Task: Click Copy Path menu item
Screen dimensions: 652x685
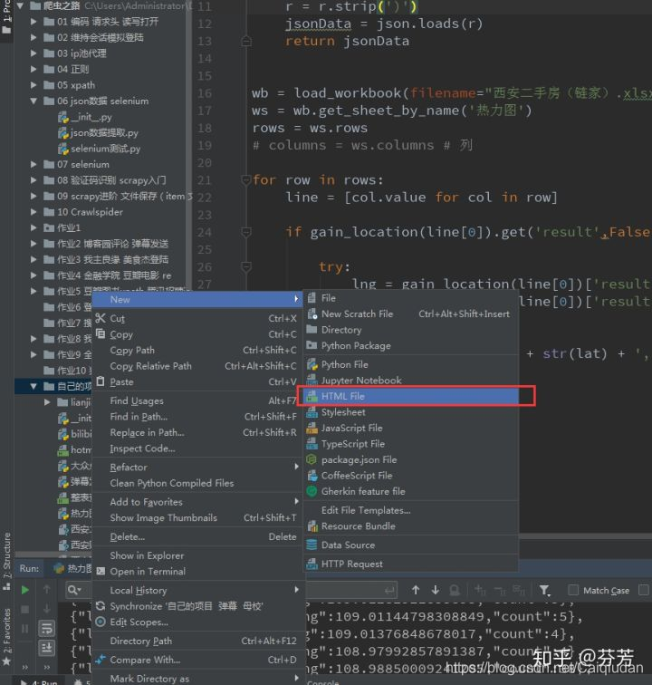Action: coord(197,351)
